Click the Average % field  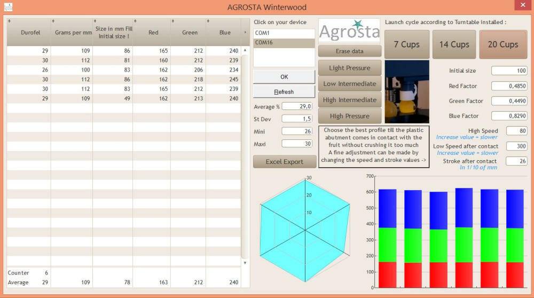click(297, 106)
